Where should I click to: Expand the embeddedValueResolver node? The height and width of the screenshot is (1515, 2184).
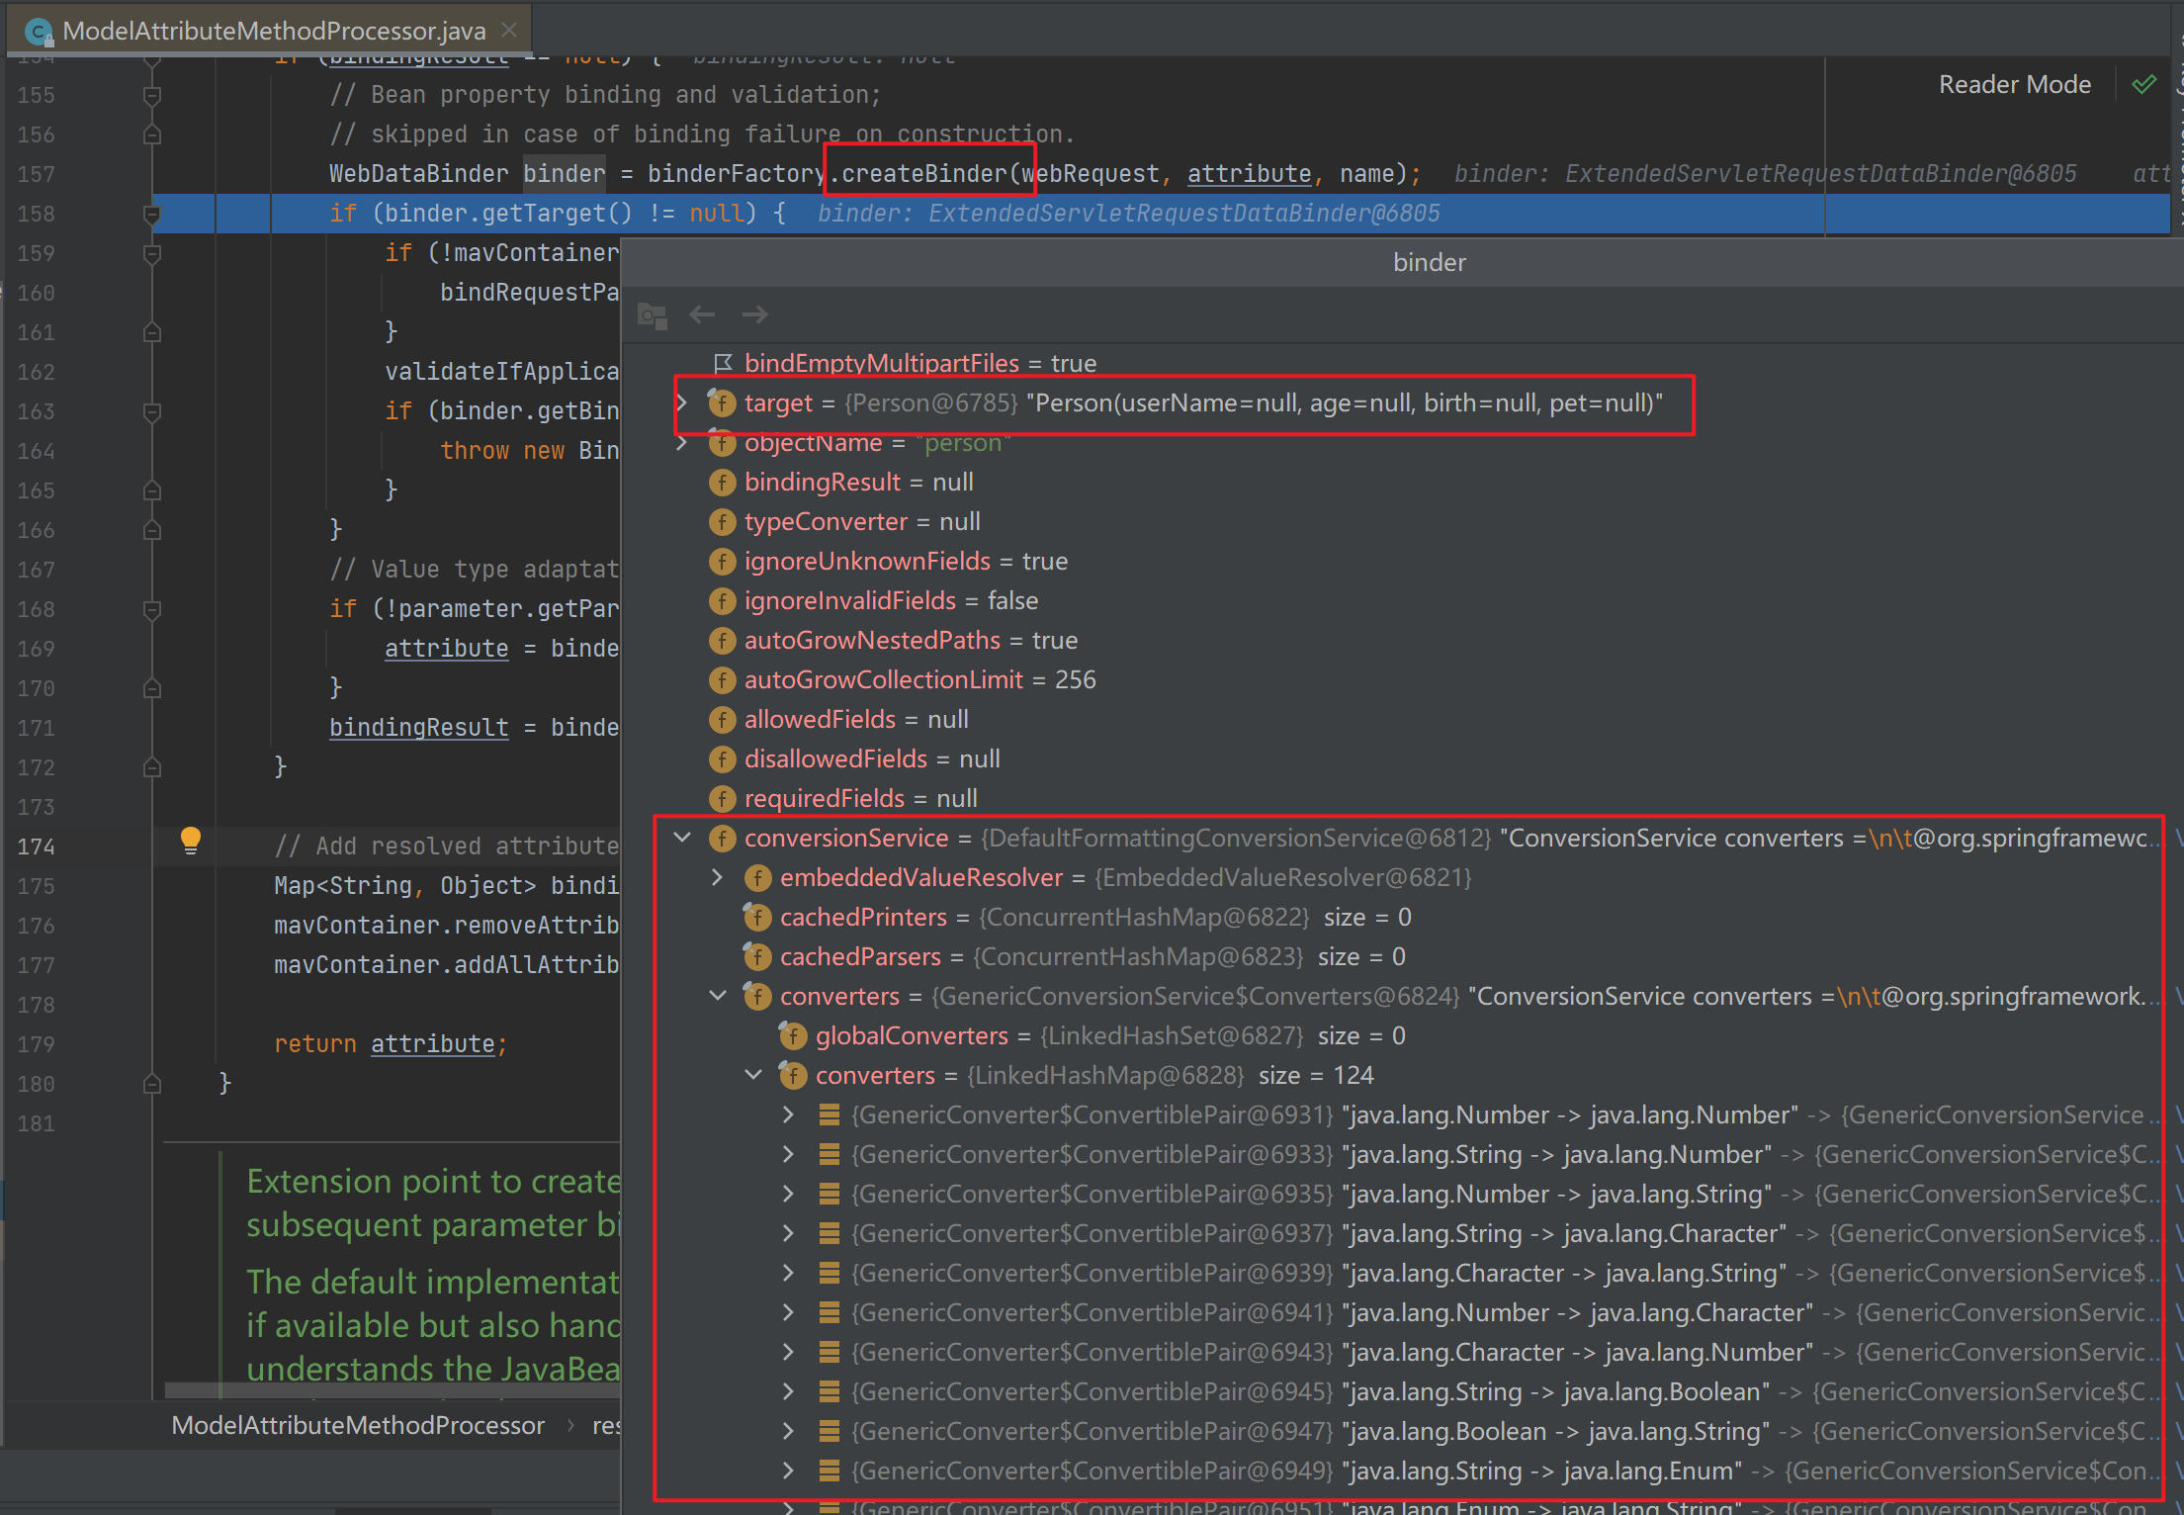tap(718, 877)
